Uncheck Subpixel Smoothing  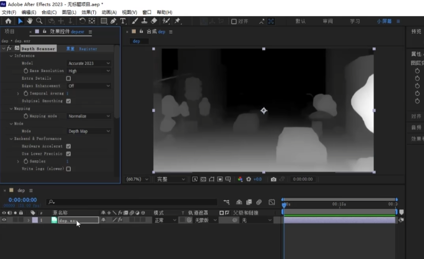(x=68, y=101)
